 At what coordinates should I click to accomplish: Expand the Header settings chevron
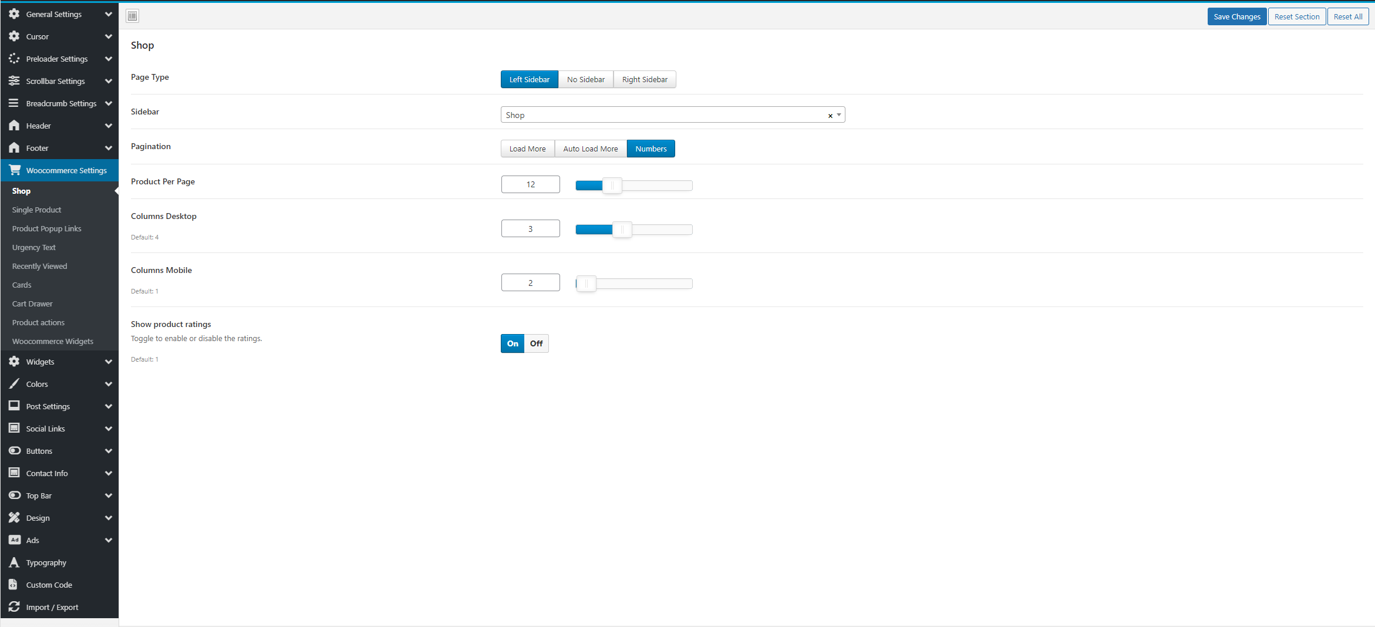pos(109,126)
